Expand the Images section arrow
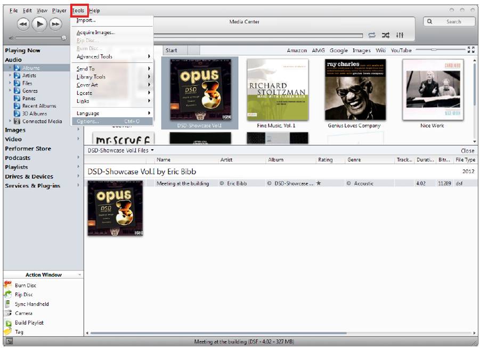The width and height of the screenshot is (480, 348). click(x=78, y=130)
